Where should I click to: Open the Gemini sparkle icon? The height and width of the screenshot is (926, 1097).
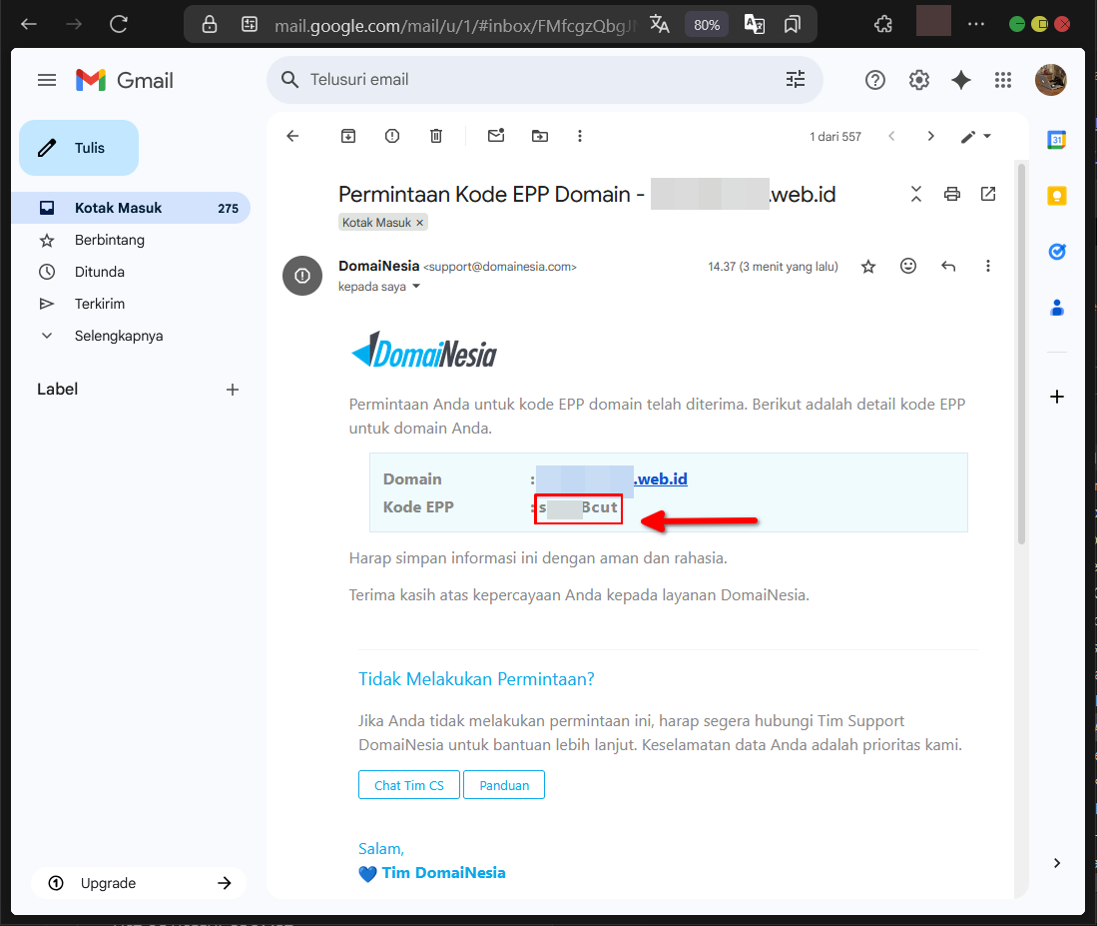coord(960,80)
